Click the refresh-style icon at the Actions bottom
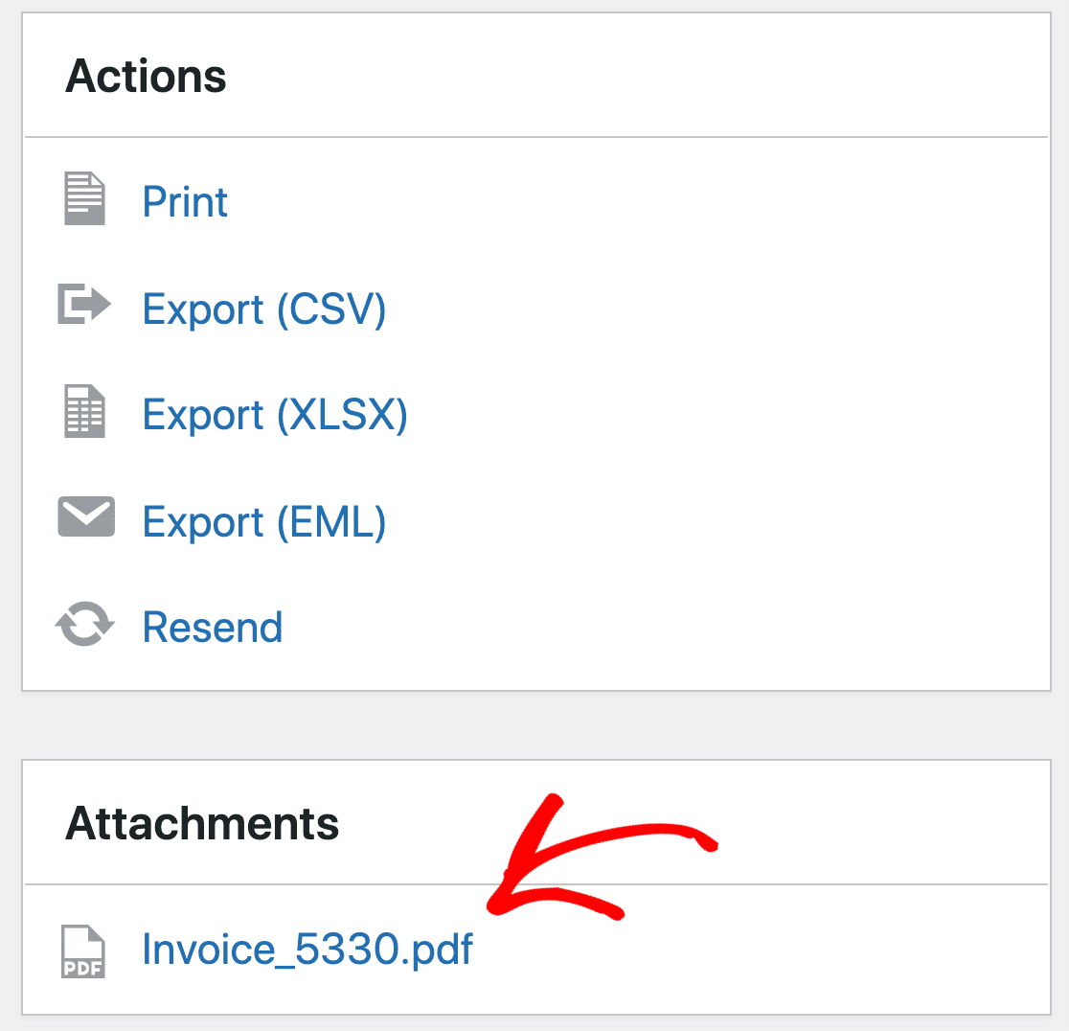Viewport: 1069px width, 1031px height. [x=84, y=625]
